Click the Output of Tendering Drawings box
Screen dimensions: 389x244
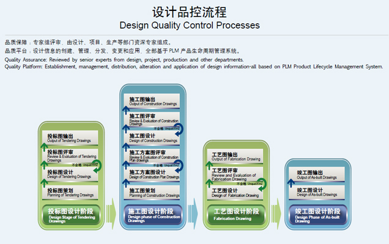[x=72, y=138]
